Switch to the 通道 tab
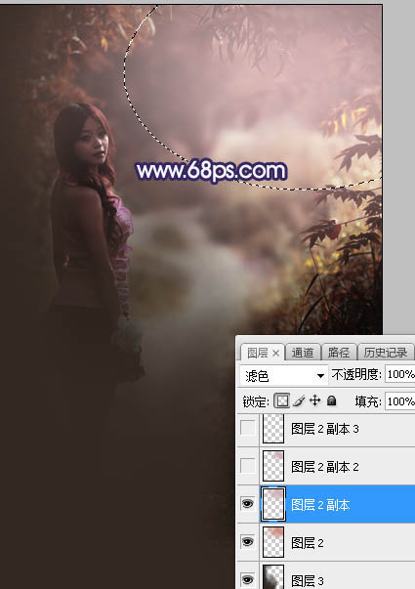The height and width of the screenshot is (589, 415). (303, 353)
